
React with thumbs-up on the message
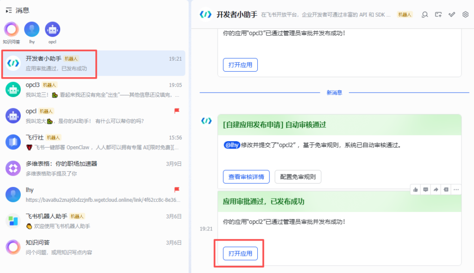(415, 189)
